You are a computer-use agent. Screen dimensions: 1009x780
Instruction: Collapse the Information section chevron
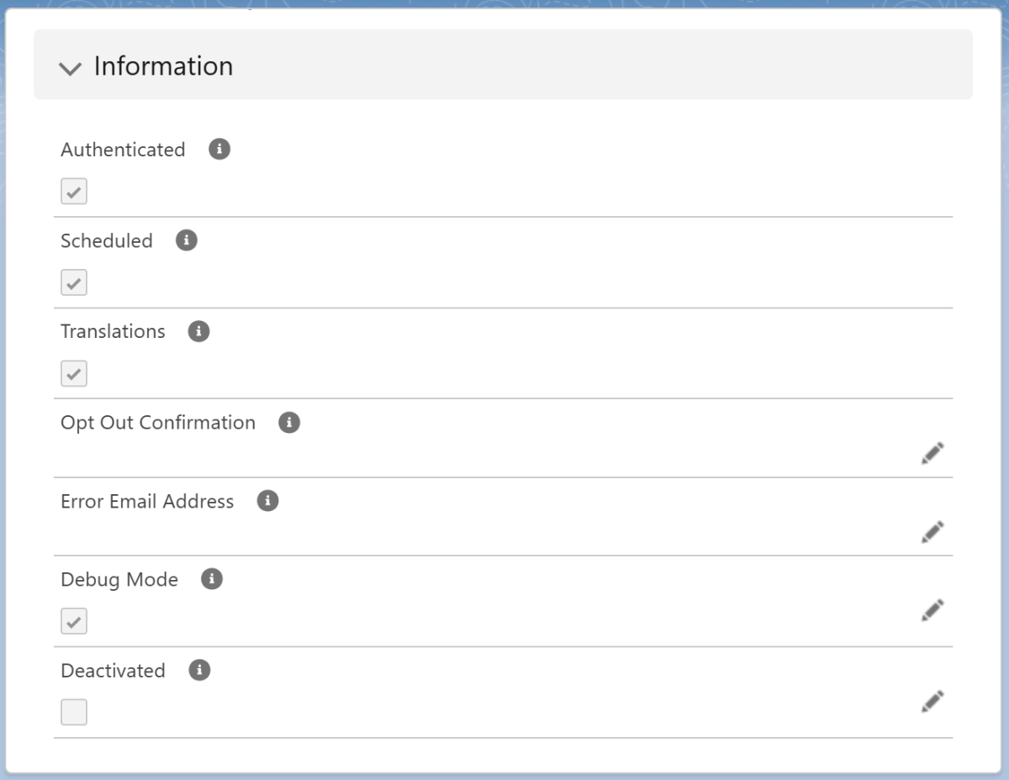coord(71,68)
